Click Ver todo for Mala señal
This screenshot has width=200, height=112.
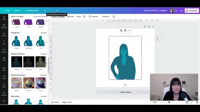(43, 96)
